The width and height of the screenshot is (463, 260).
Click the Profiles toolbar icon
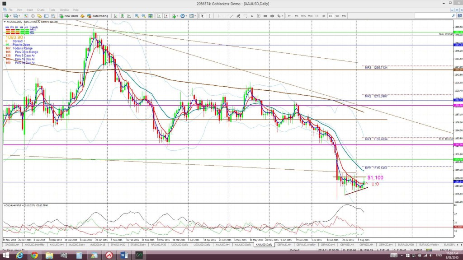tap(15, 16)
